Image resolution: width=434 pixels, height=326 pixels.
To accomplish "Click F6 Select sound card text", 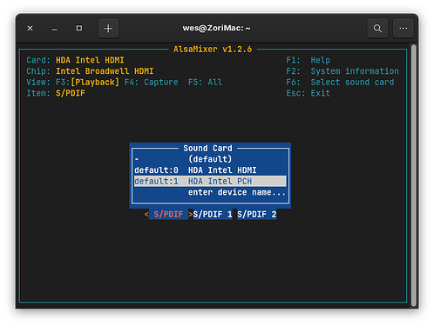I will [340, 83].
